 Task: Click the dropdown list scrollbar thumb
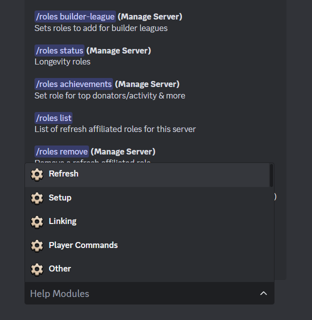pyautogui.click(x=271, y=175)
